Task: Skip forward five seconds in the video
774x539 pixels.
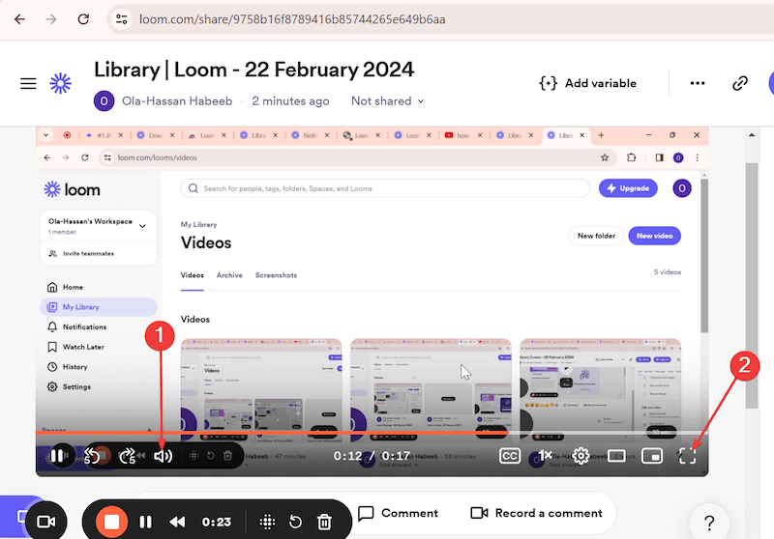Action: 128,456
